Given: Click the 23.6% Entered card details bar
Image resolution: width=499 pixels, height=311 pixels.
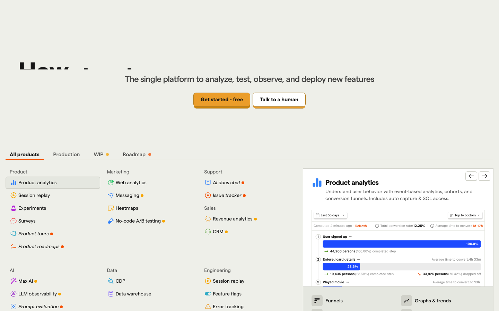Looking at the screenshot, I should click(341, 266).
